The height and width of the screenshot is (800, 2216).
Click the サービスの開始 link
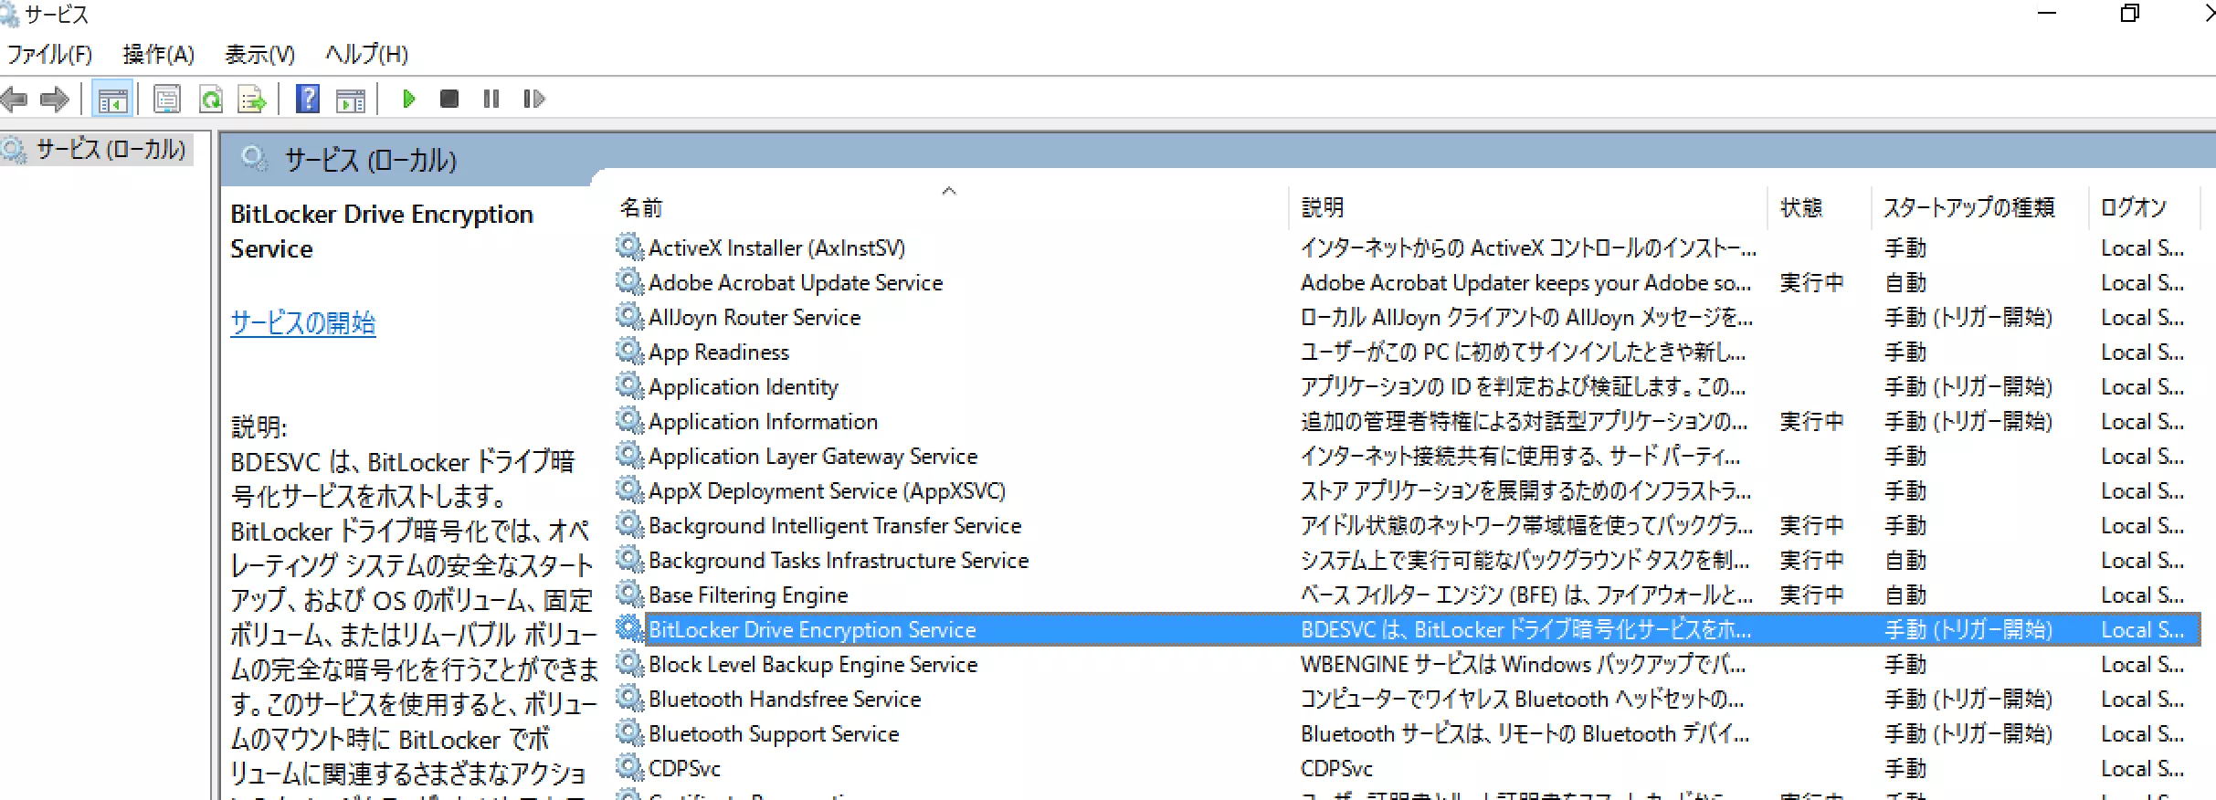click(x=302, y=322)
